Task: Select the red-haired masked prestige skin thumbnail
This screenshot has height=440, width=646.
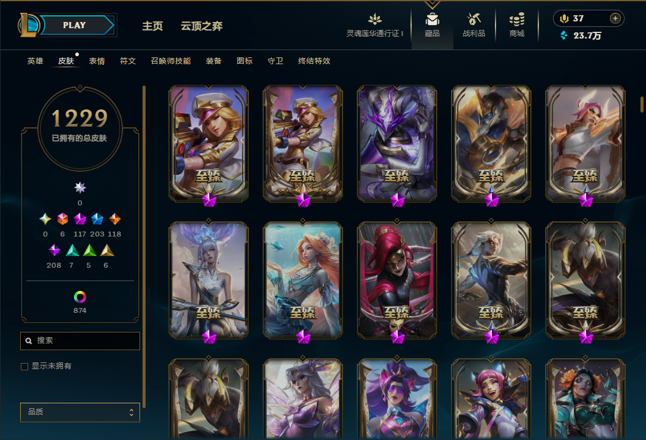Action: tap(397, 281)
